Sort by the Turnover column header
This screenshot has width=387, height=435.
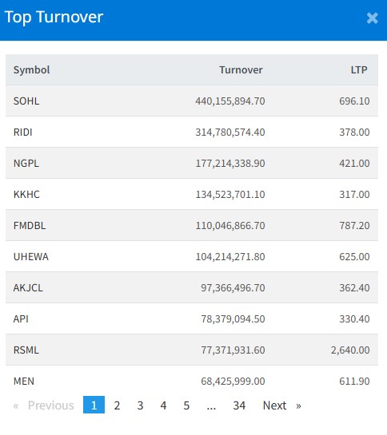[241, 70]
